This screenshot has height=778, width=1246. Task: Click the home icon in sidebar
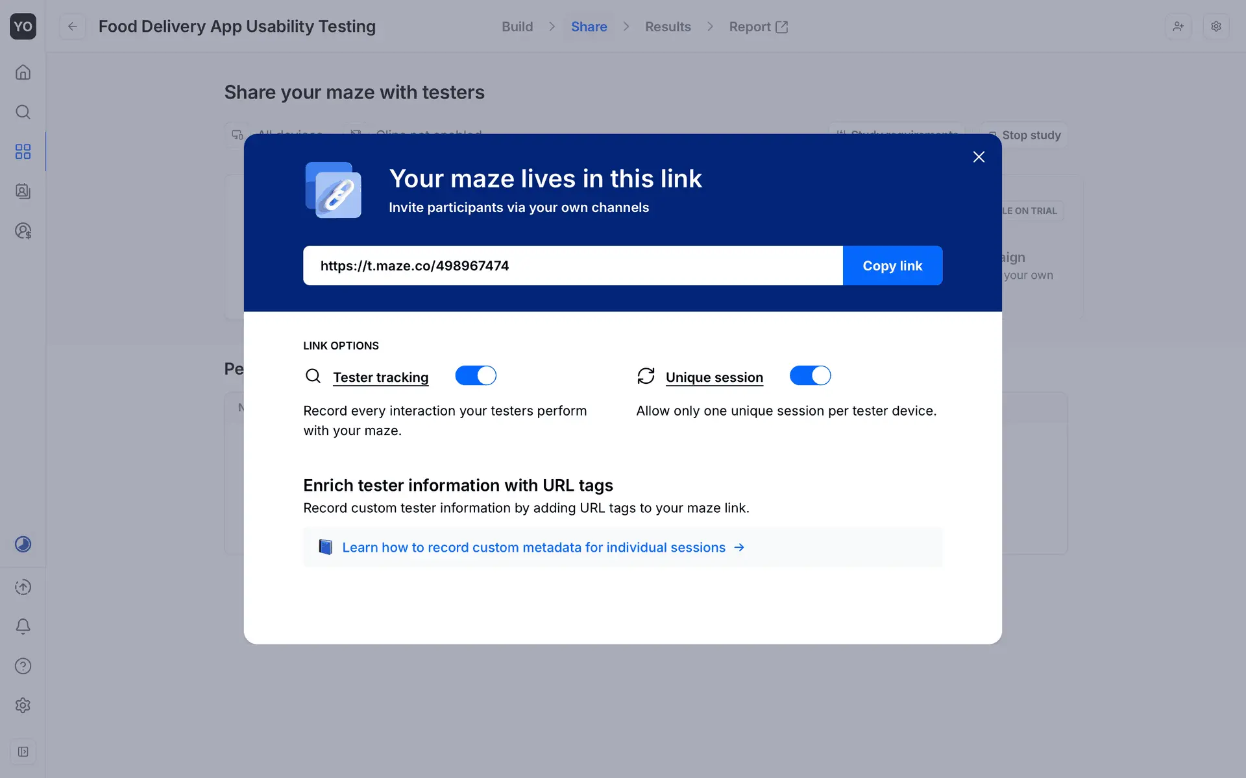pos(23,72)
